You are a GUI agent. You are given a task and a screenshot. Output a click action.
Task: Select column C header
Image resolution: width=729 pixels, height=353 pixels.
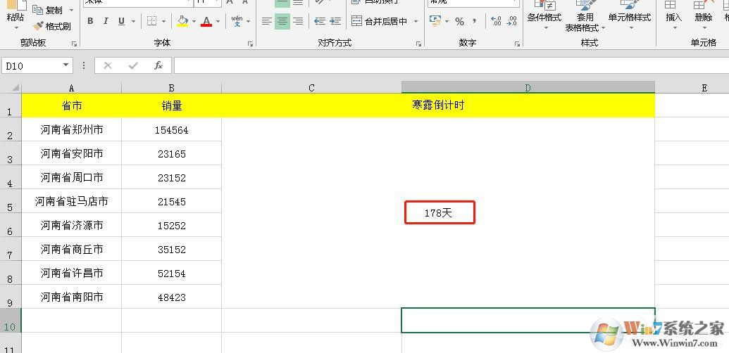tap(311, 88)
